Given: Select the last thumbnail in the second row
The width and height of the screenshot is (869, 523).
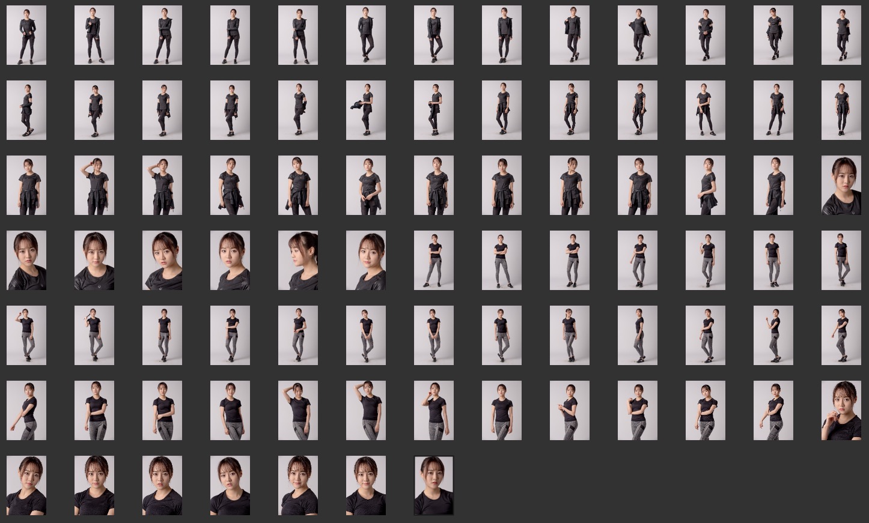Looking at the screenshot, I should coord(841,110).
